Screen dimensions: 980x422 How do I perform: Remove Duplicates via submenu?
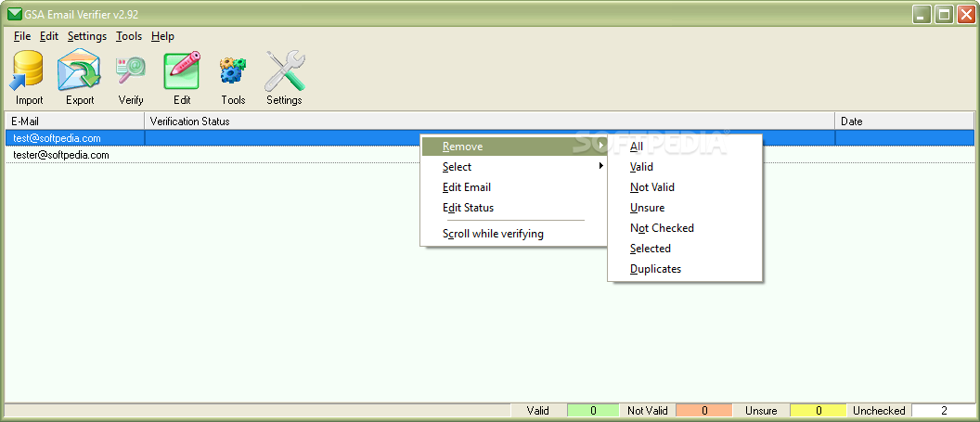coord(685,269)
